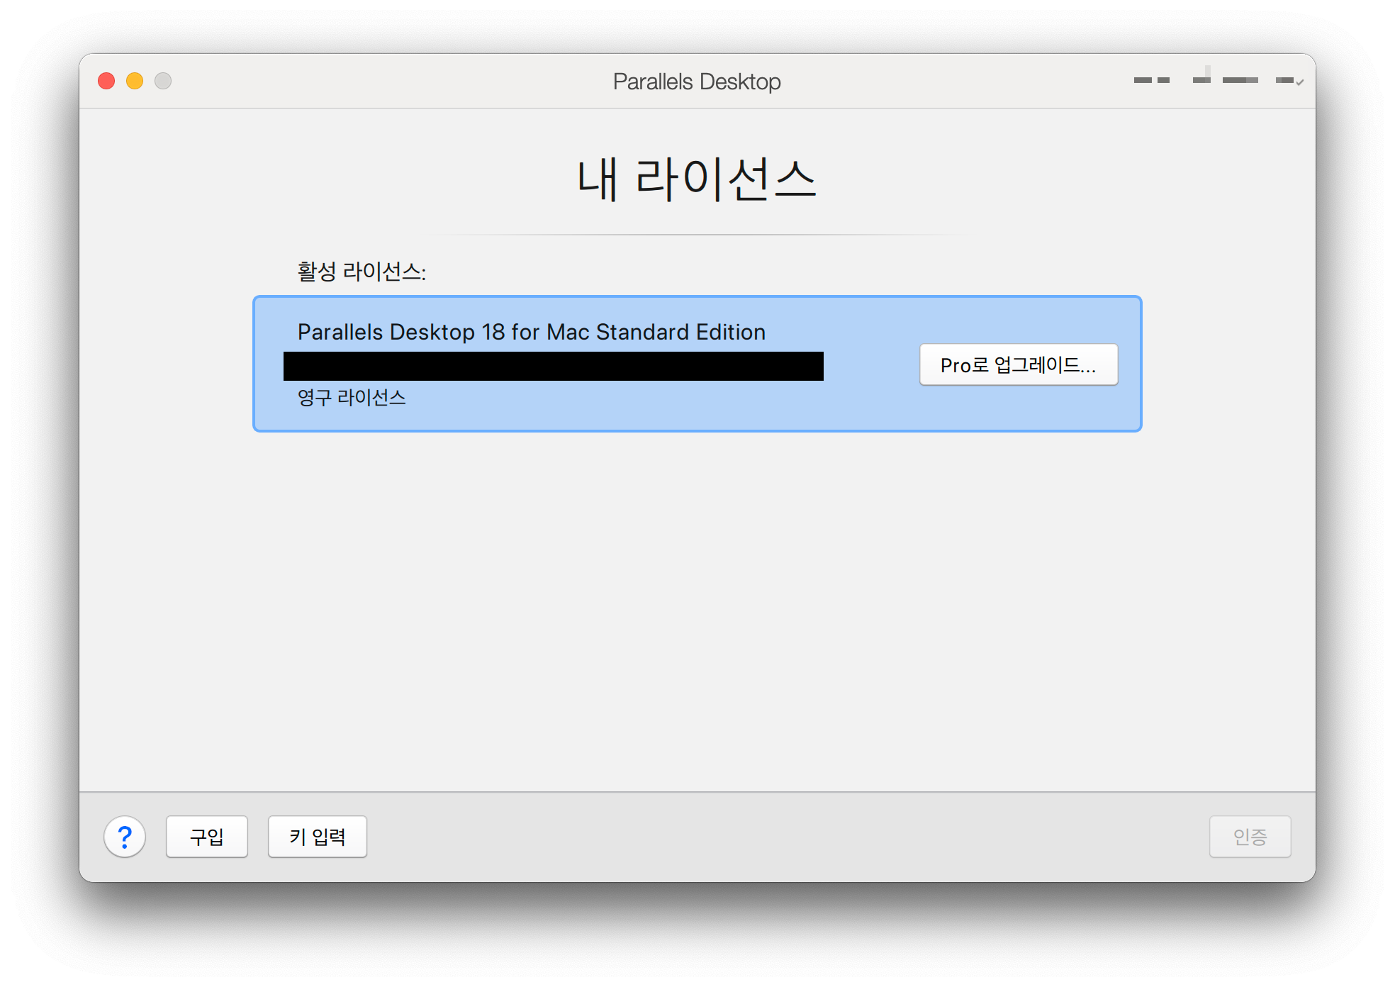This screenshot has width=1395, height=987.
Task: Click the Parallels Desktop 18 Standard Edition text
Action: [x=531, y=332]
